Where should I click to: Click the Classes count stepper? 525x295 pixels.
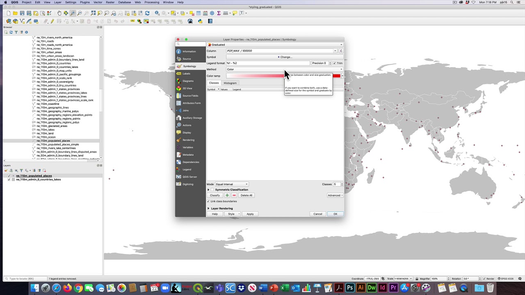pos(342,184)
